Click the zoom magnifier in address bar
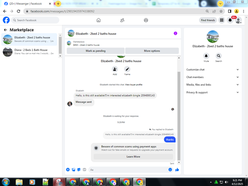 [207, 11]
